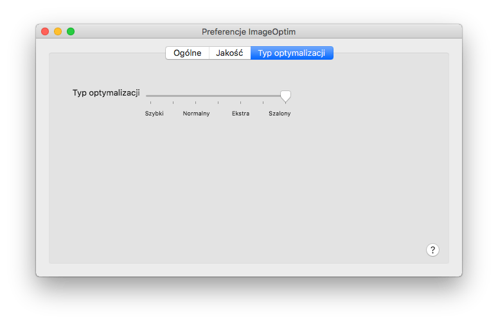
Task: Click the Szybki label
Action: (154, 114)
